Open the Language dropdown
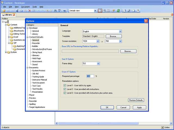Screen dimensions: 174x130 point(120,31)
